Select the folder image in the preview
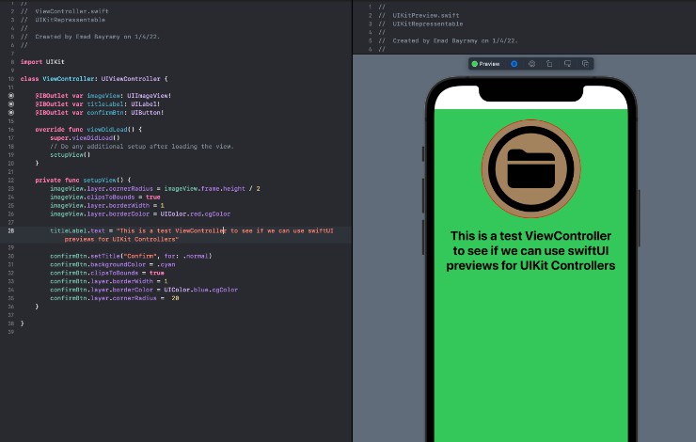696x442 pixels. 531,169
